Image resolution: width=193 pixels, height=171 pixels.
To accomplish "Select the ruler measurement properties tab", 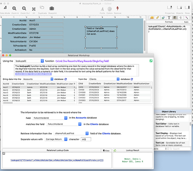I will click(157, 17).
